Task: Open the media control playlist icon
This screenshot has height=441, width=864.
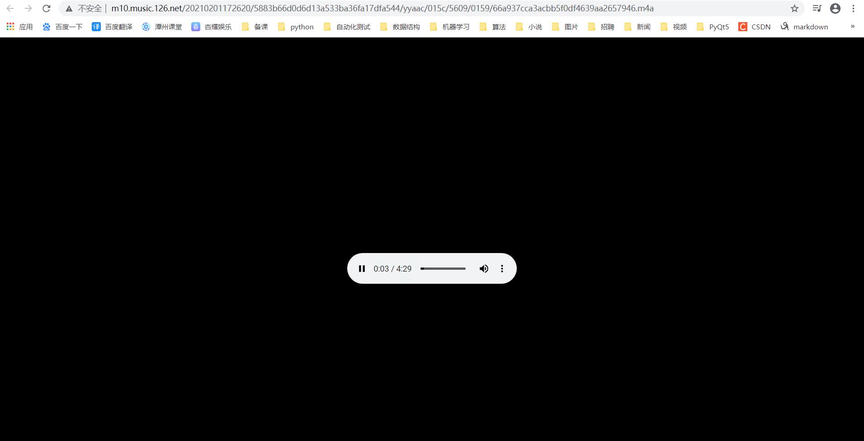Action: [817, 8]
